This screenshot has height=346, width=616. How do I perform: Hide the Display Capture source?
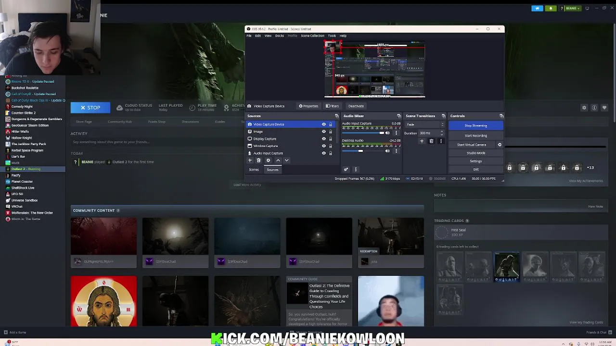pyautogui.click(x=324, y=139)
